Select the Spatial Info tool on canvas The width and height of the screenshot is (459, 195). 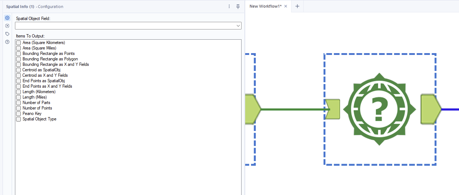pos(379,109)
